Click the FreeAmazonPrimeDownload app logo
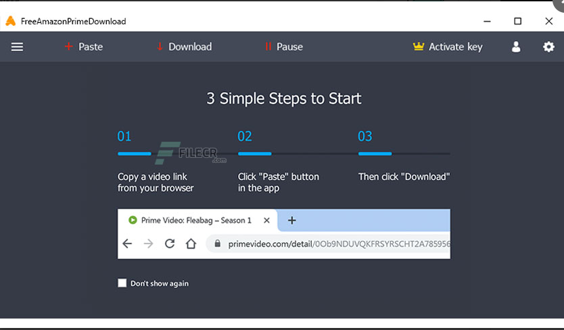Image resolution: width=564 pixels, height=330 pixels. 10,21
